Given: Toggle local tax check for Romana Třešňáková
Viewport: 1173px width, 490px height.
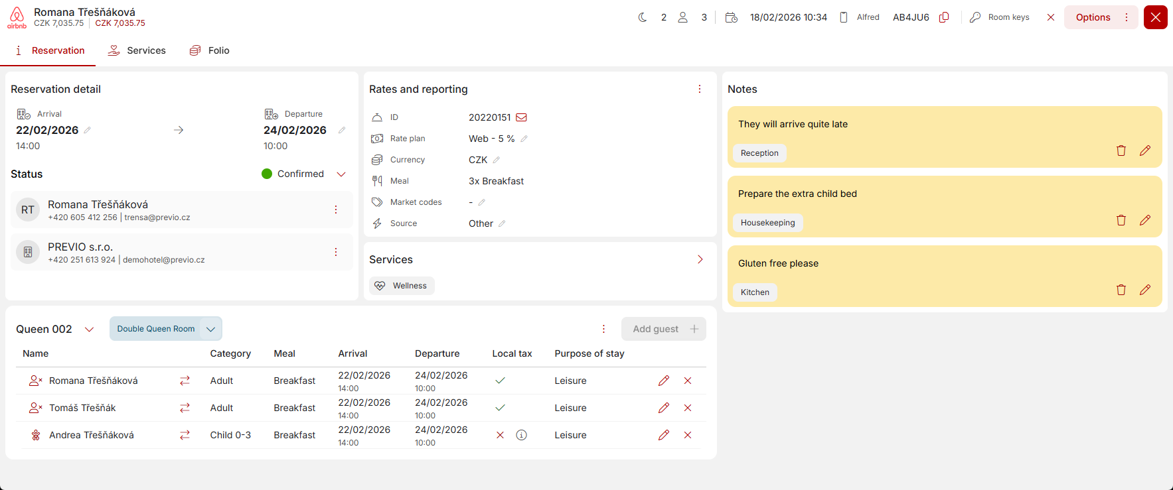Looking at the screenshot, I should (501, 381).
